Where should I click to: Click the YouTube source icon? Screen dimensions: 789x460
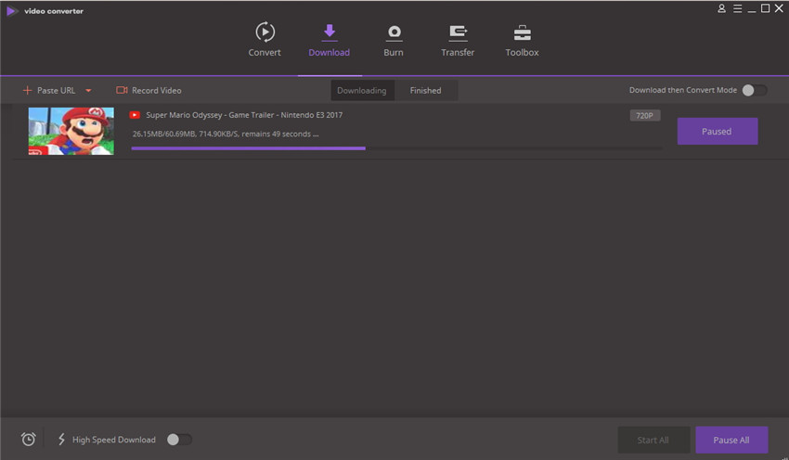(x=135, y=115)
